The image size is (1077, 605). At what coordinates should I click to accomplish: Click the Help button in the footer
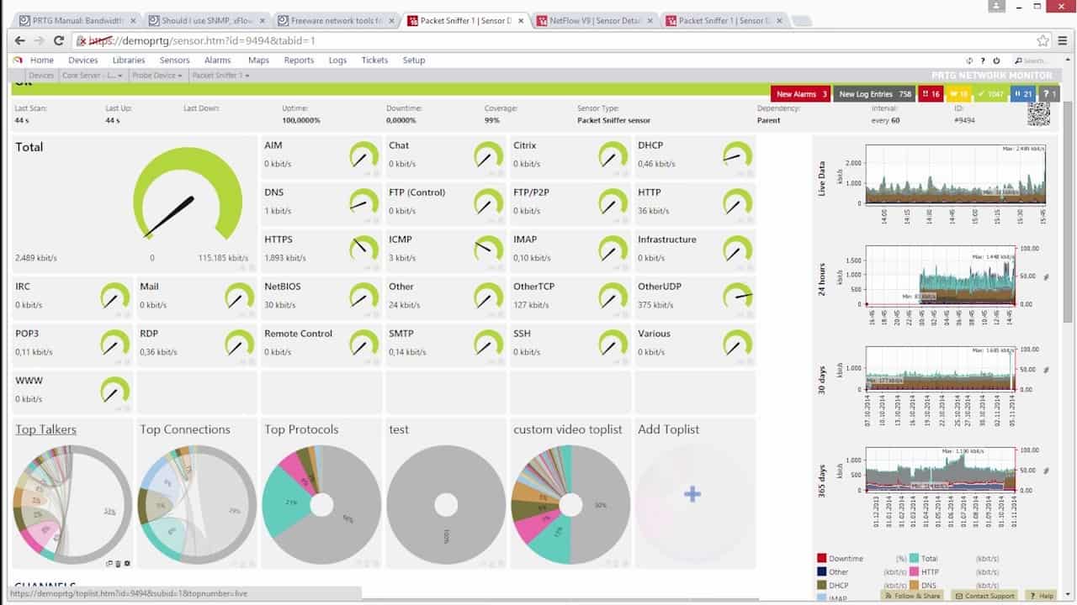(1041, 595)
